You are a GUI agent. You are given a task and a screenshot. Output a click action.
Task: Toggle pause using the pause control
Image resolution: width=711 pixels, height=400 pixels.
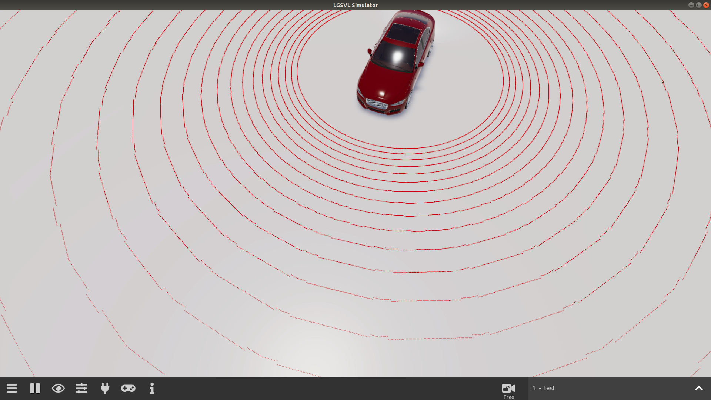click(35, 388)
